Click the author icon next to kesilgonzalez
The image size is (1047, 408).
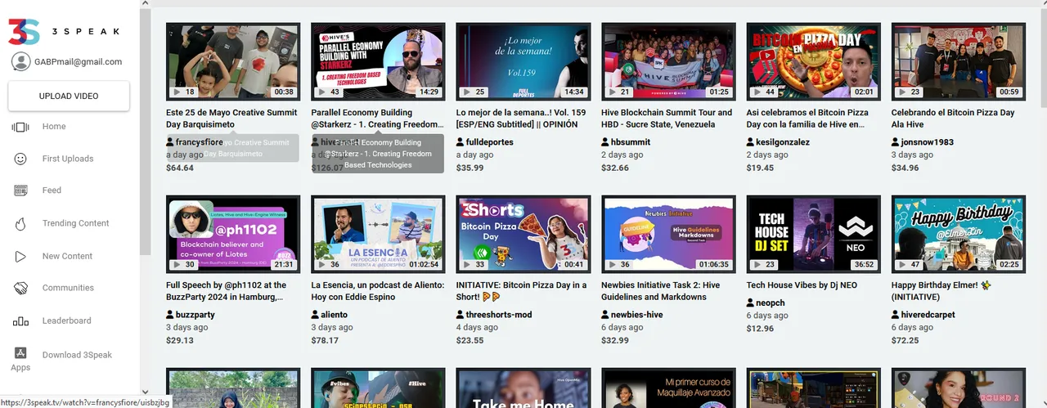751,142
